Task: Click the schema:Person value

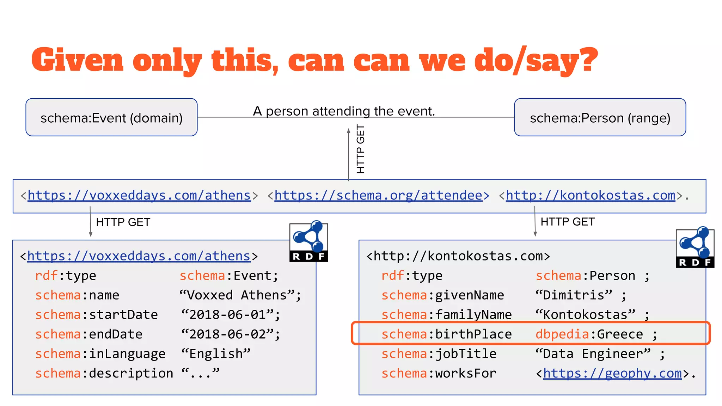Action: 593,276
